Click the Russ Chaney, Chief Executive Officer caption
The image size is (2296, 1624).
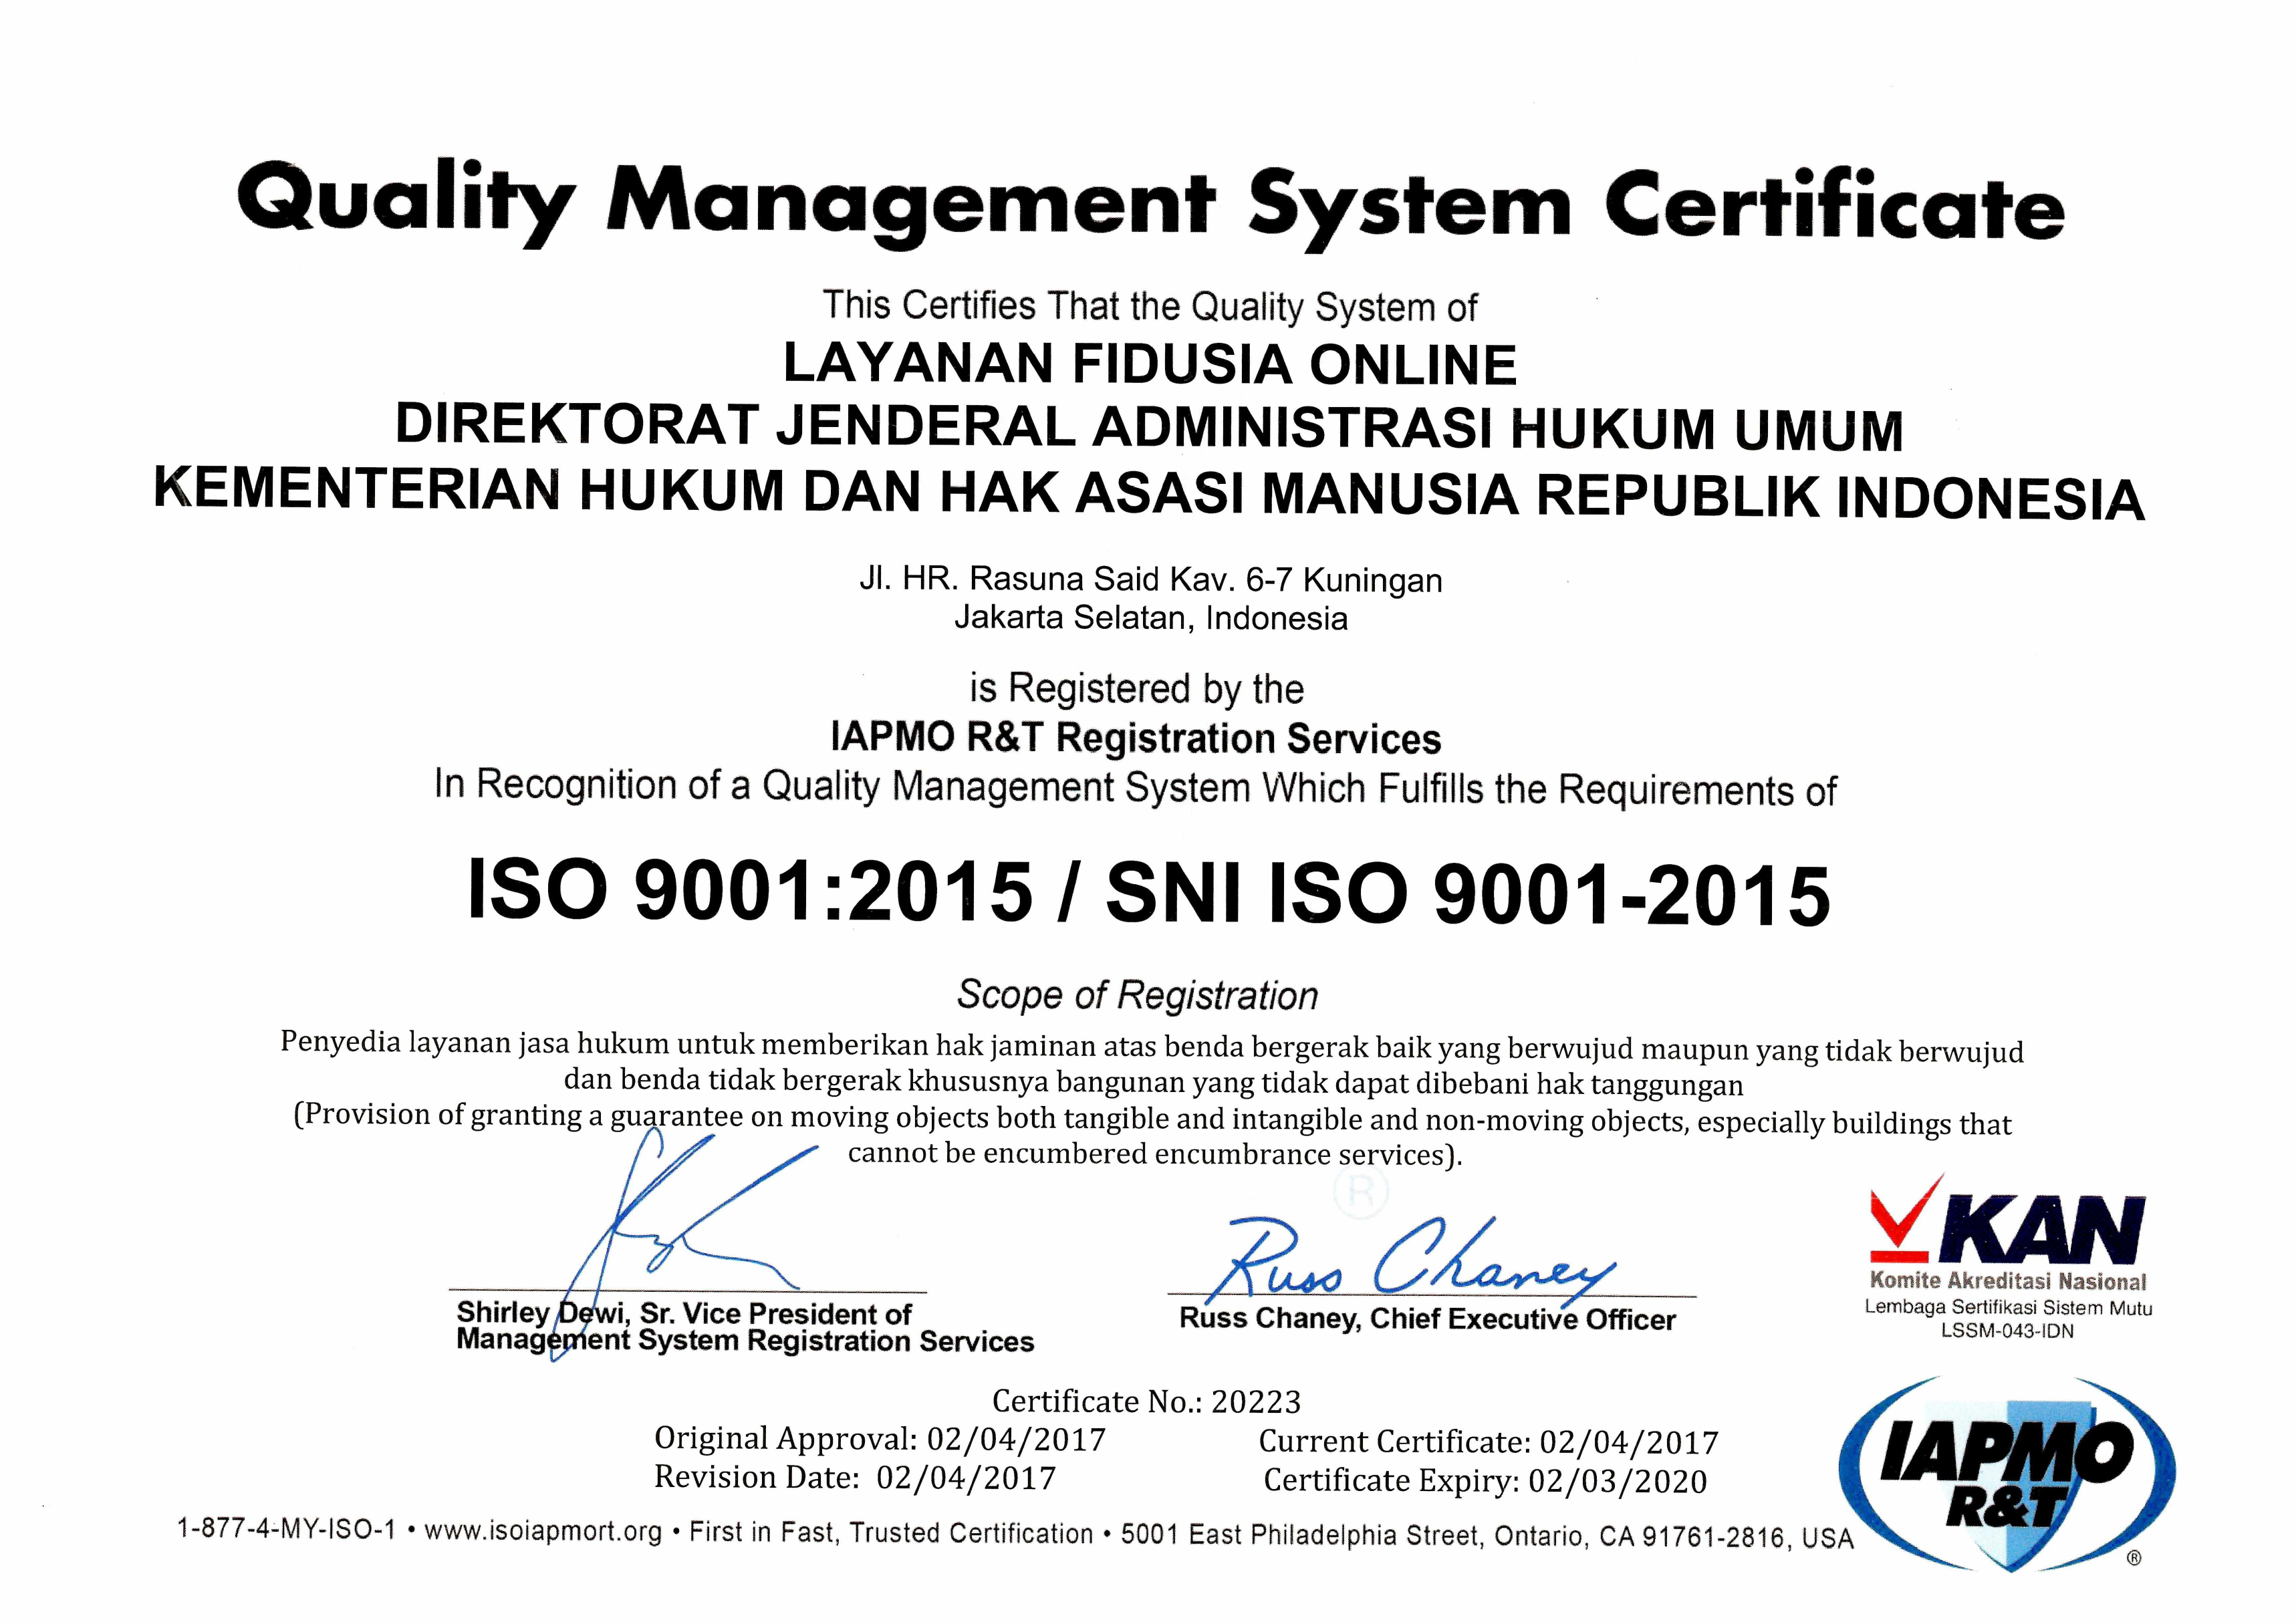click(x=1427, y=1319)
